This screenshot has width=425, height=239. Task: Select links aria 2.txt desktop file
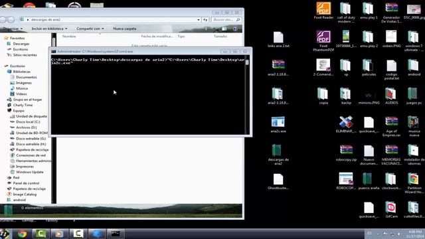(278, 40)
